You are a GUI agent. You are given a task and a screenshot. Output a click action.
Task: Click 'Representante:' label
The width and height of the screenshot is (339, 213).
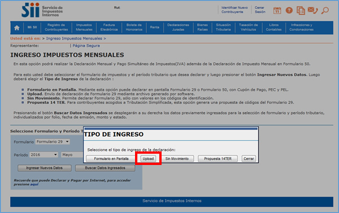(x=24, y=46)
